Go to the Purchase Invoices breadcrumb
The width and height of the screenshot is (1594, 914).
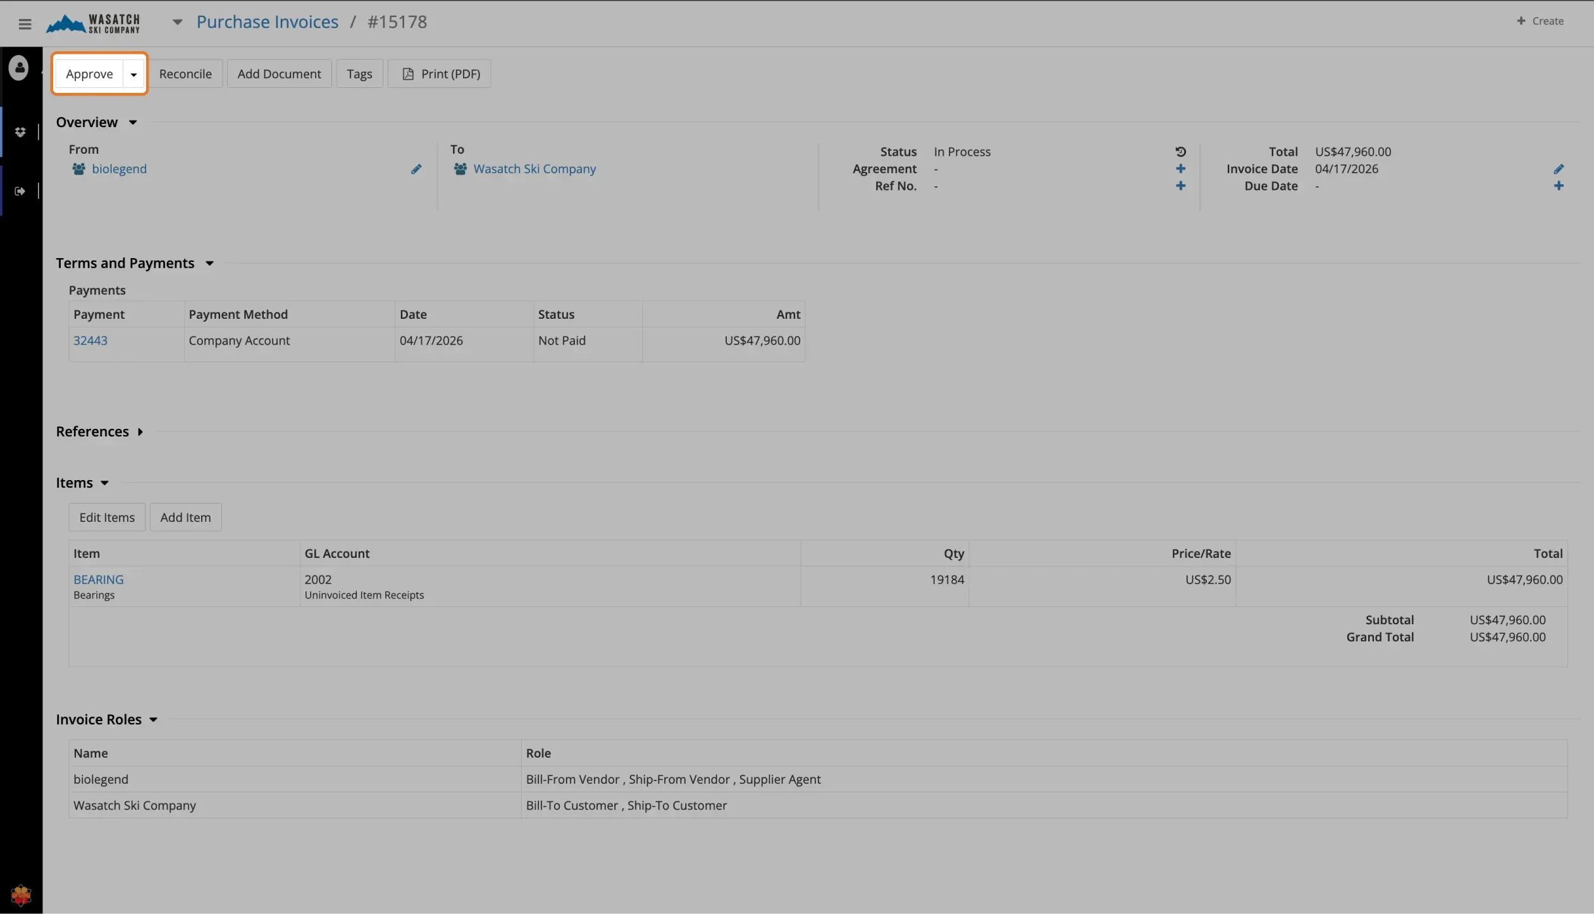point(267,22)
